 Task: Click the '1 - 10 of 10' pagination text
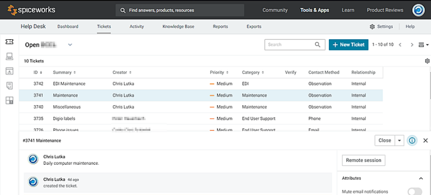pyautogui.click(x=383, y=45)
